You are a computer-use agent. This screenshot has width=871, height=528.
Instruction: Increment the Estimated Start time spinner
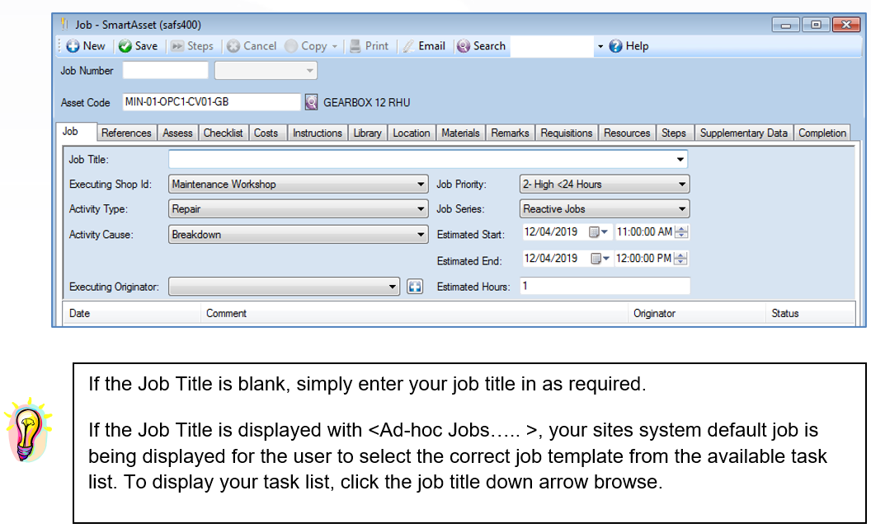coord(681,229)
